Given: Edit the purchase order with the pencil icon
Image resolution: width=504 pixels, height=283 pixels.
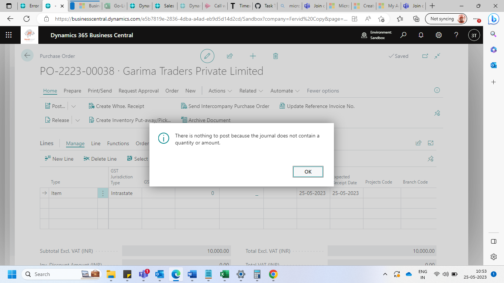Looking at the screenshot, I should point(207,56).
